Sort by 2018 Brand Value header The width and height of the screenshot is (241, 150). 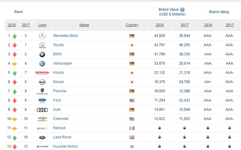160,25
